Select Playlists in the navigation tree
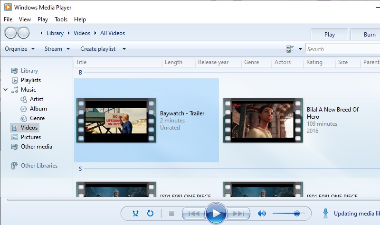380x225 pixels. [31, 80]
